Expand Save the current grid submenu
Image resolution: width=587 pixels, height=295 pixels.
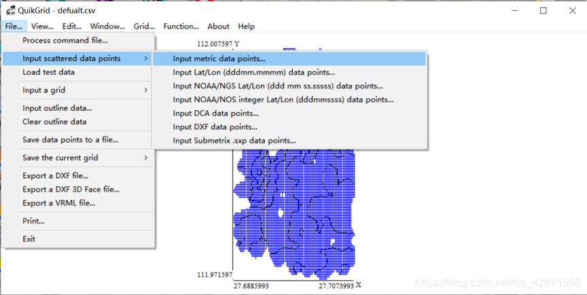(x=78, y=158)
